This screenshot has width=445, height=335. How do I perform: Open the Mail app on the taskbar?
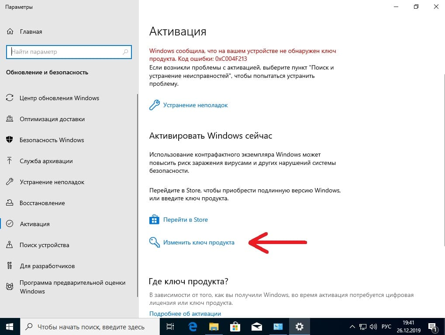tap(256, 327)
